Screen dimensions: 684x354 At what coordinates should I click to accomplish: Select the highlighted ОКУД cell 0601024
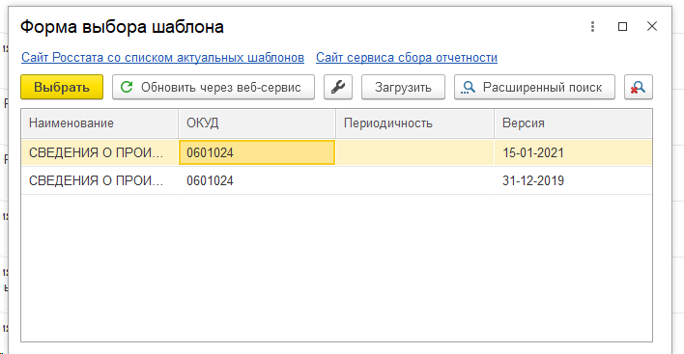click(257, 152)
